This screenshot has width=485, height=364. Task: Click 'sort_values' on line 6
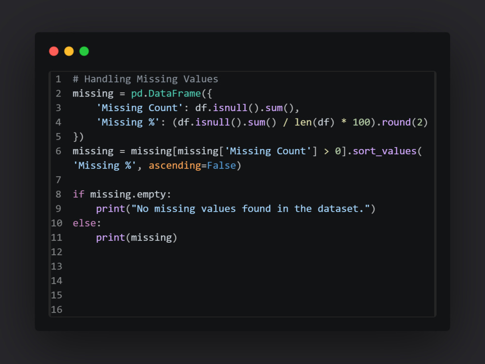pos(385,151)
